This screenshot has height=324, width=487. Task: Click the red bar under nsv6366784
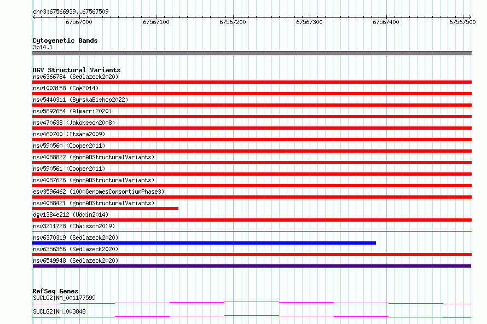click(252, 82)
